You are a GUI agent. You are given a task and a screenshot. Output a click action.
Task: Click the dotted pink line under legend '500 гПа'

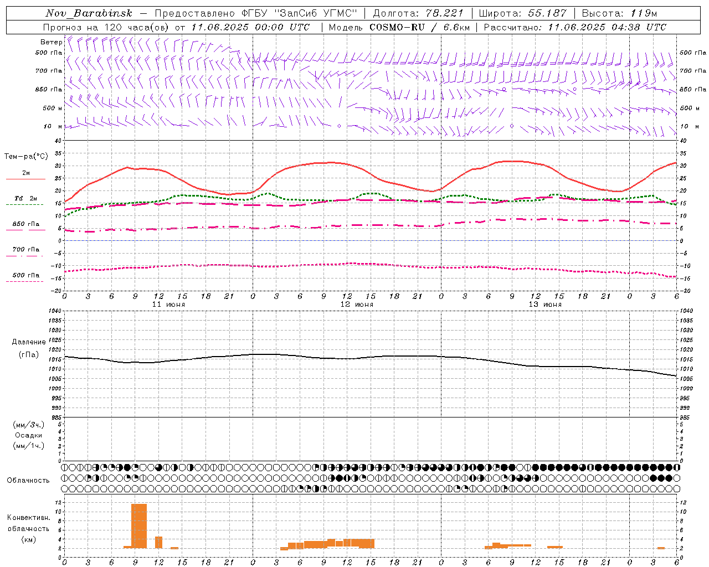click(25, 281)
